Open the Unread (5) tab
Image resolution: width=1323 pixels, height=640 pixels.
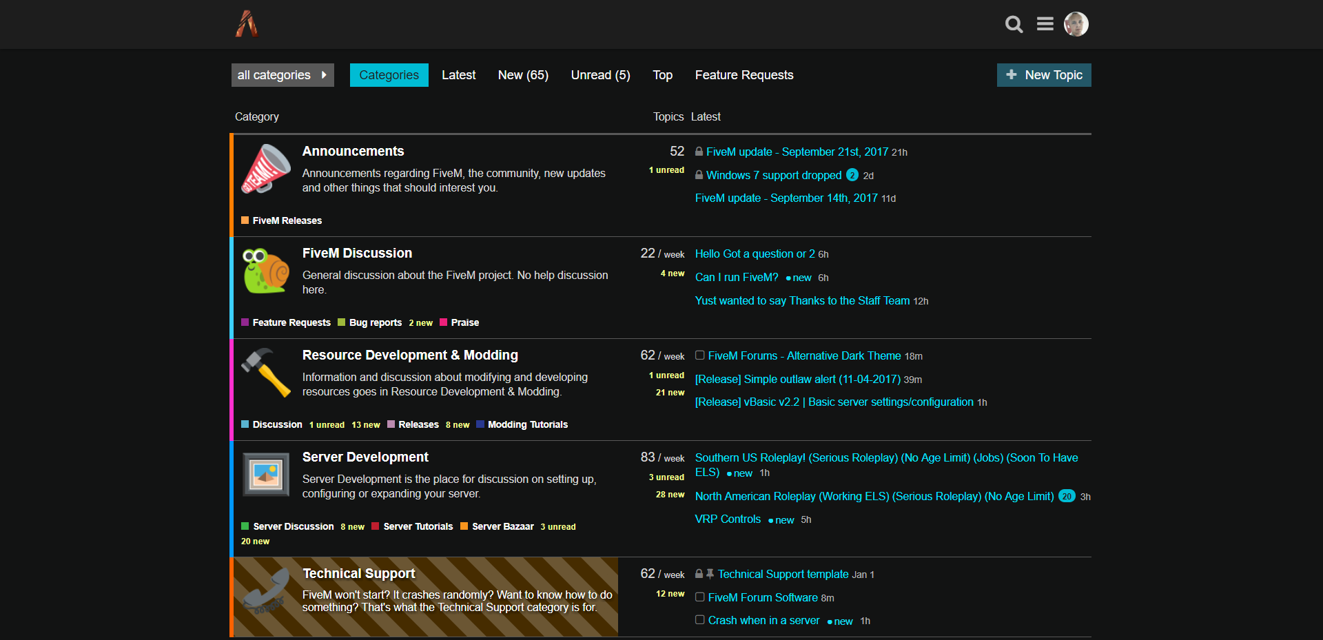tap(599, 74)
